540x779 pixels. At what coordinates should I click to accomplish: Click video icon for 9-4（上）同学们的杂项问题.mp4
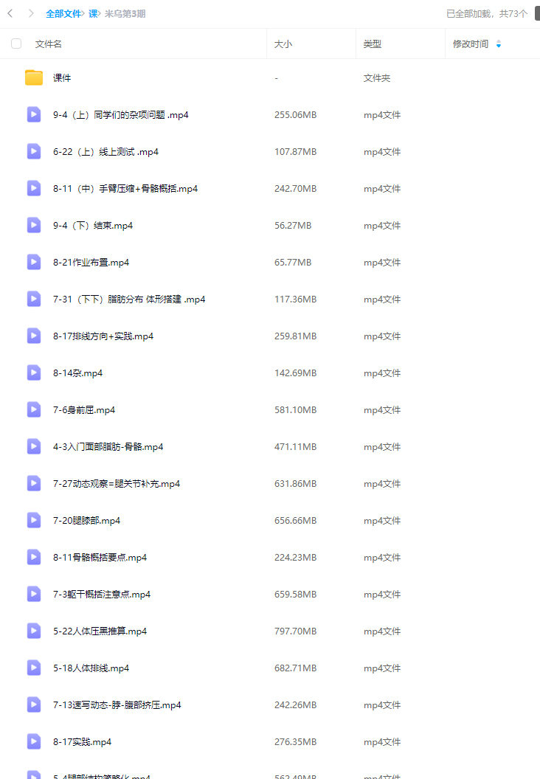34,115
